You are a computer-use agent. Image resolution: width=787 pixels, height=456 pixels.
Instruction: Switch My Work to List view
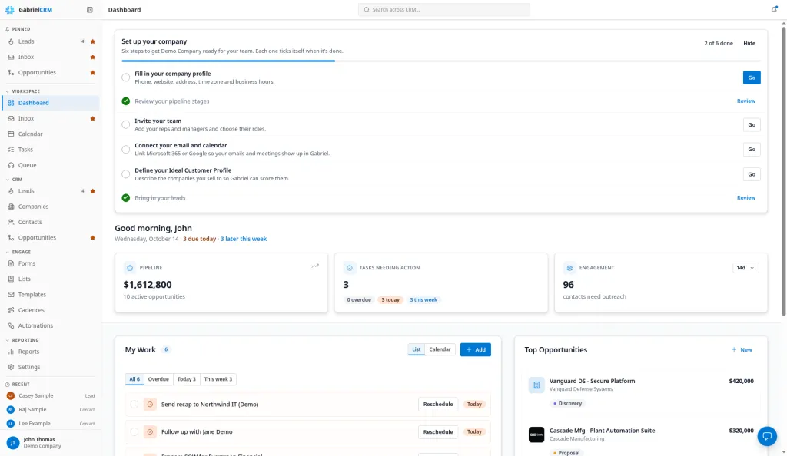416,350
